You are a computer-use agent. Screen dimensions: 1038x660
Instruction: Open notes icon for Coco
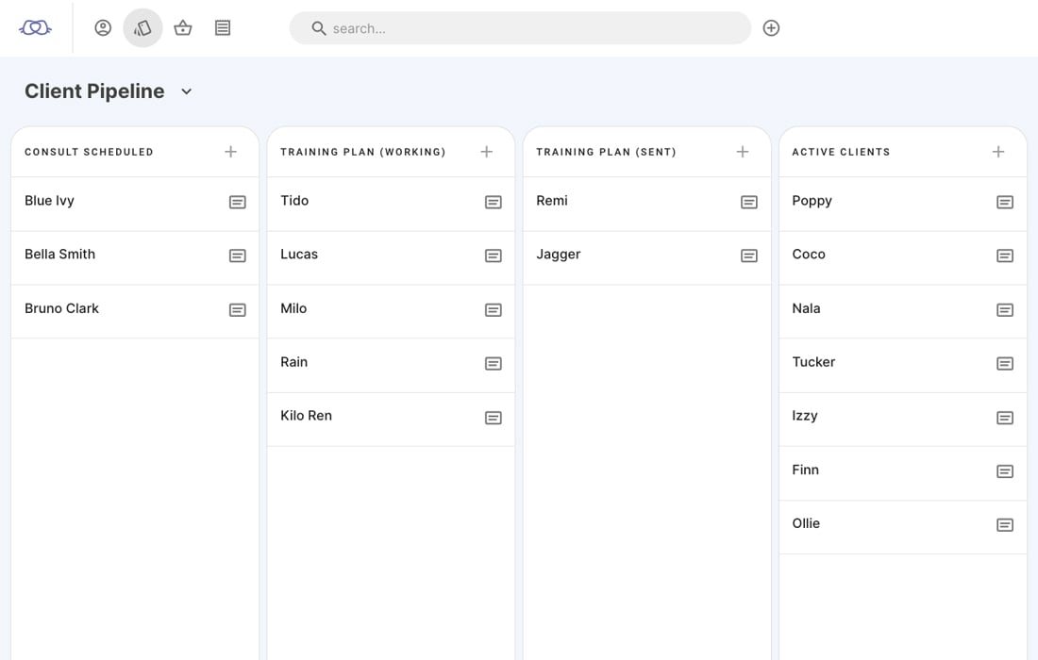(1005, 256)
